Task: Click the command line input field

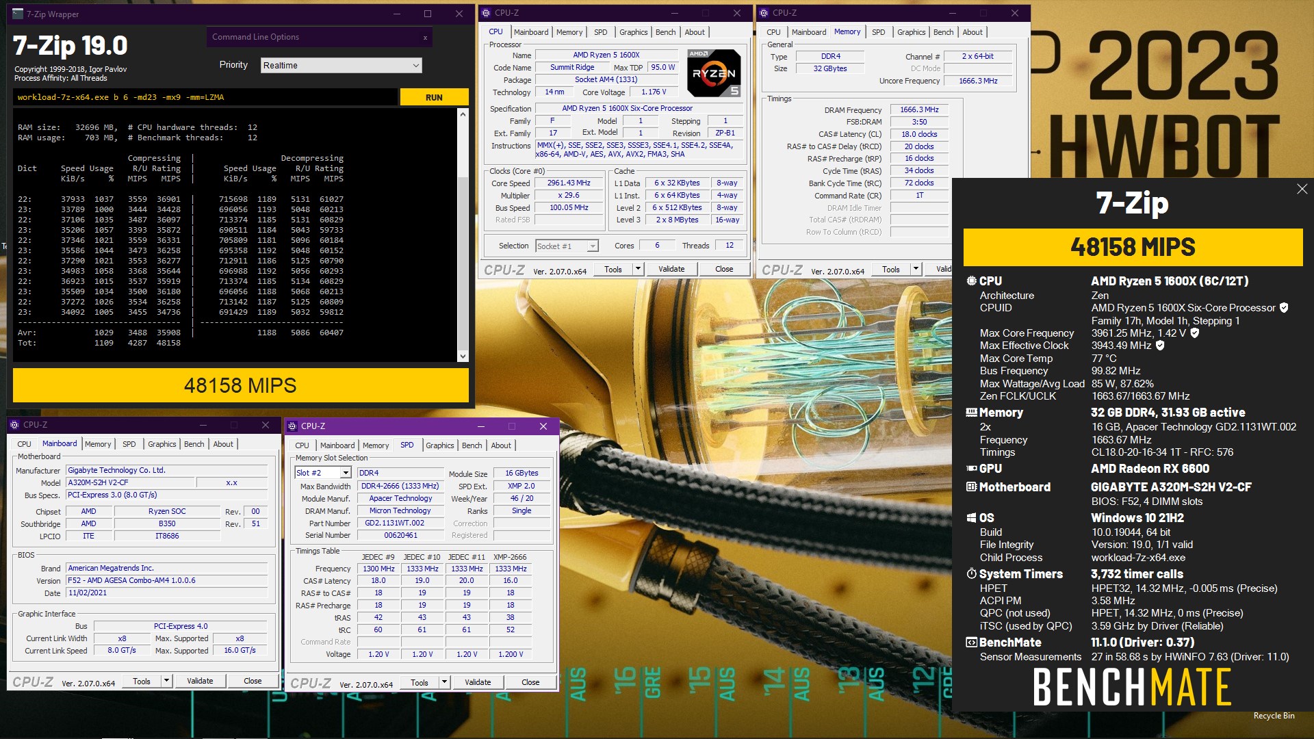Action: [x=205, y=97]
